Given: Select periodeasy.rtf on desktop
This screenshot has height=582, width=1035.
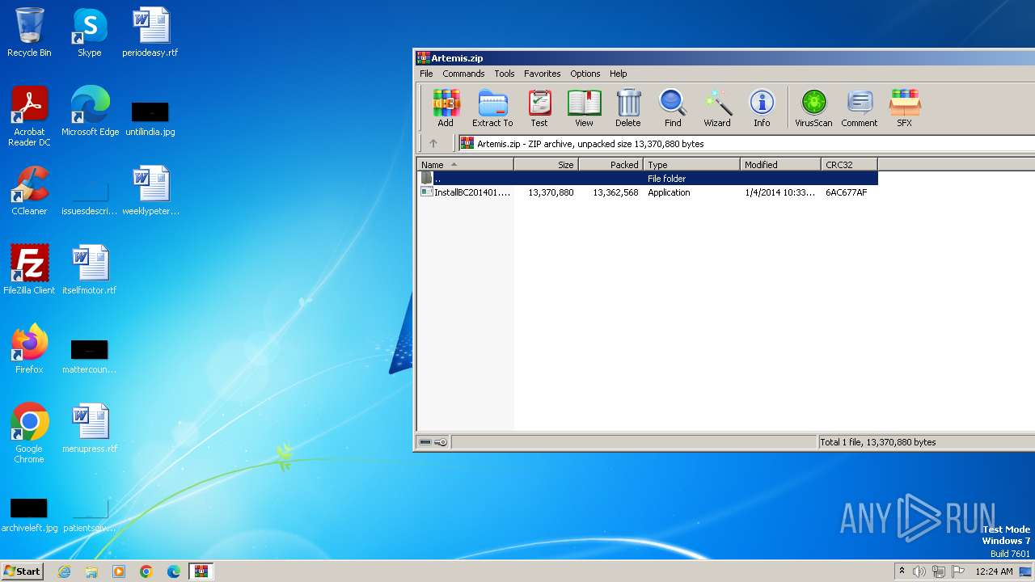Looking at the screenshot, I should (150, 33).
